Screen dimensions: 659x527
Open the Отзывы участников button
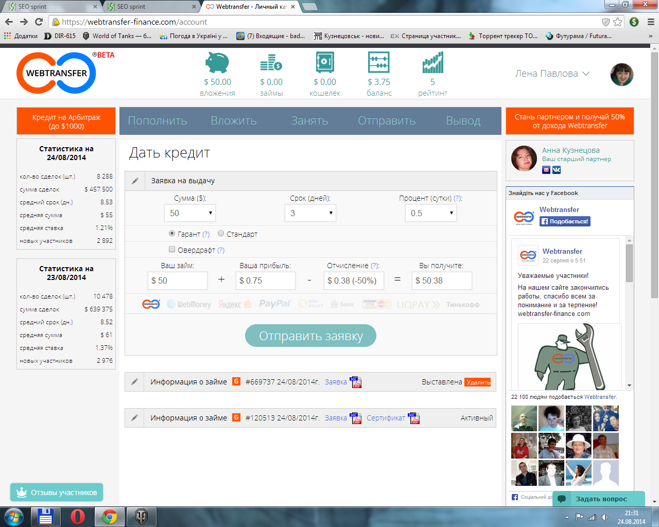point(57,493)
